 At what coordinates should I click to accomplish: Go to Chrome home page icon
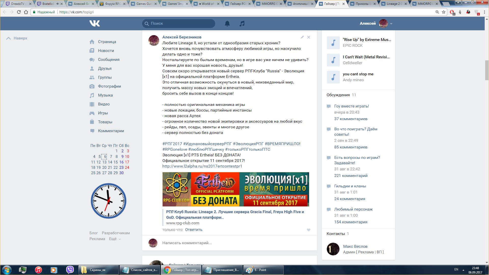pyautogui.click(x=26, y=12)
